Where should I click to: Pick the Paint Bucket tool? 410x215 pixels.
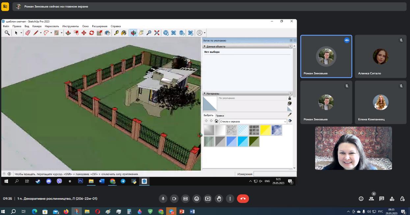click(124, 33)
